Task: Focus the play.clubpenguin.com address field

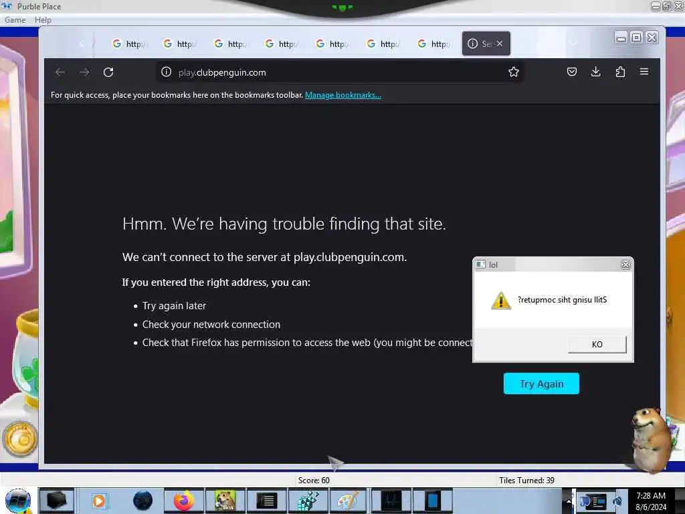Action: pos(340,72)
